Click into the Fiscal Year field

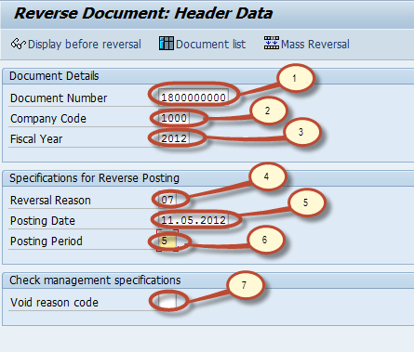click(174, 138)
